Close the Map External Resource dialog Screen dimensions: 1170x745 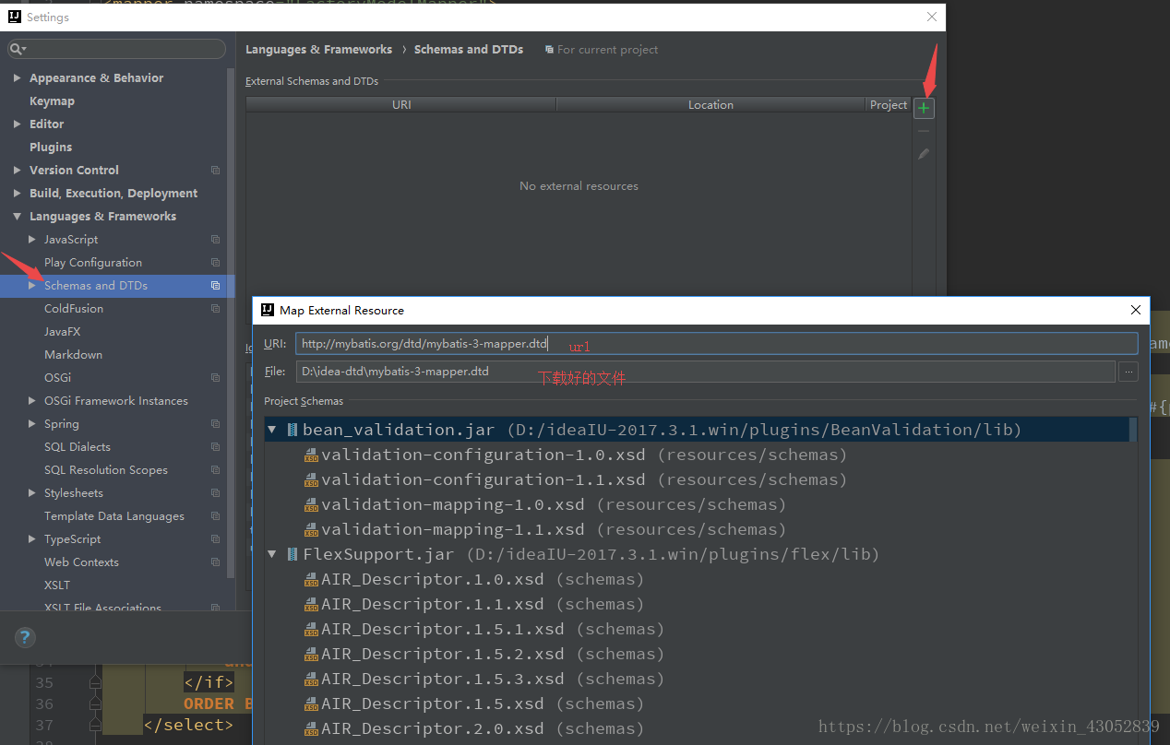tap(1136, 310)
